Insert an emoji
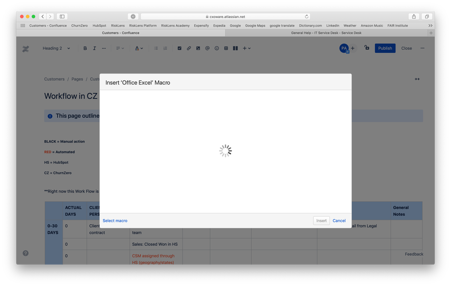Viewport: 451px width, 286px height. 217,48
